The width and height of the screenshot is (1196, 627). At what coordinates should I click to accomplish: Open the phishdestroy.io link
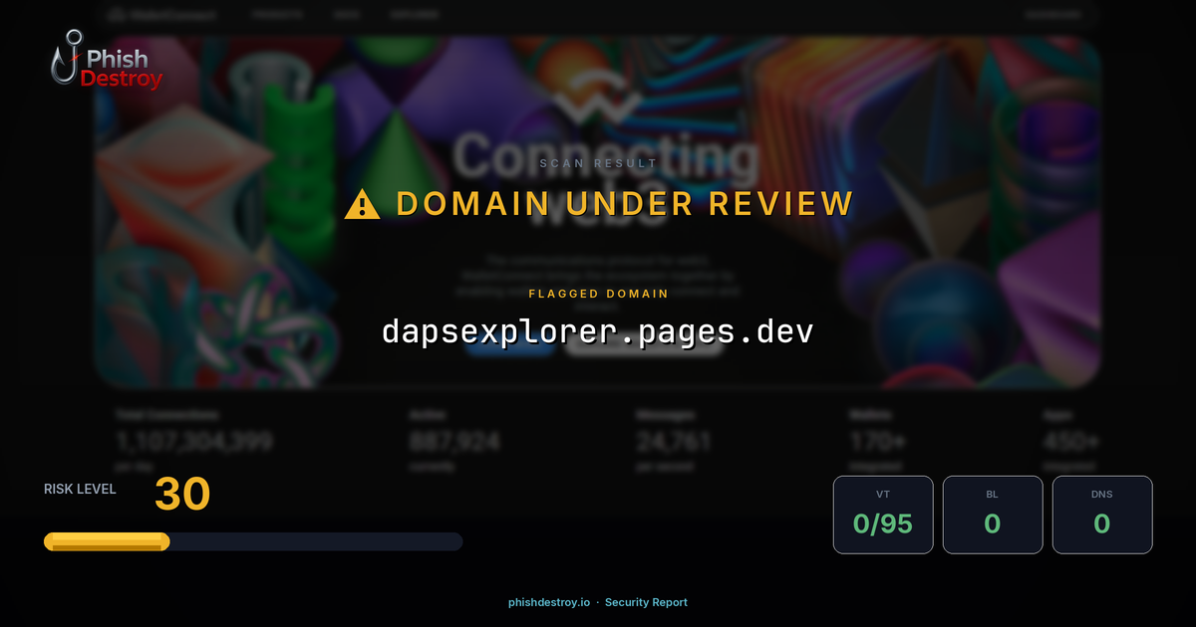pos(547,602)
